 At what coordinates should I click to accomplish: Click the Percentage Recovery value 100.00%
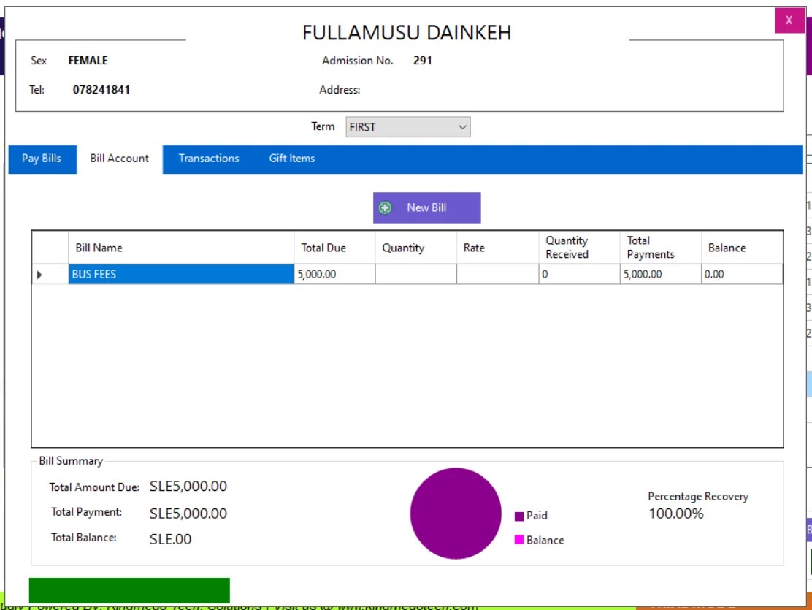coord(676,514)
